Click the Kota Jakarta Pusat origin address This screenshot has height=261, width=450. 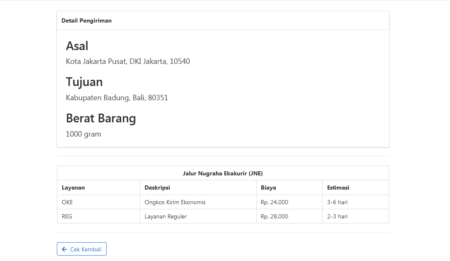tap(127, 61)
